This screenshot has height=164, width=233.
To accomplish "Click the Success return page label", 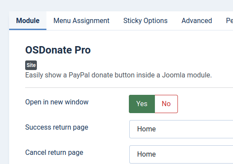I will (56, 127).
